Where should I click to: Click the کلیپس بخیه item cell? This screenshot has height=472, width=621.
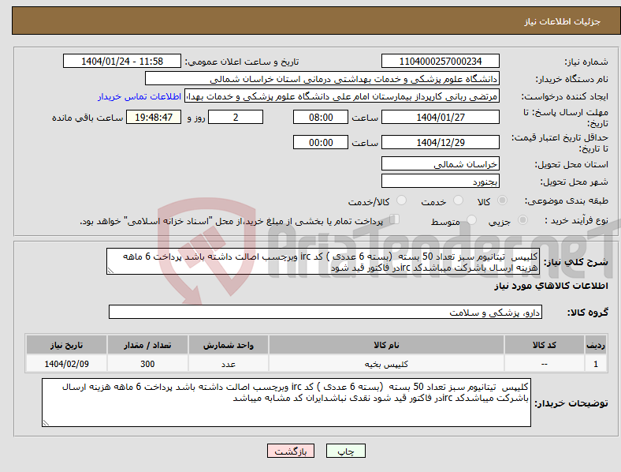[386, 364]
